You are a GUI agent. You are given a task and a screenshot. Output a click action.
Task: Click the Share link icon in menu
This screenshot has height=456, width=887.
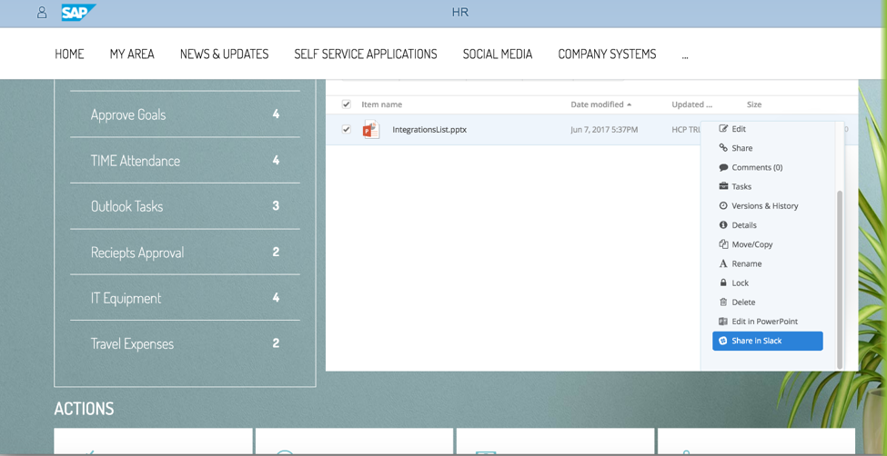[x=723, y=148]
